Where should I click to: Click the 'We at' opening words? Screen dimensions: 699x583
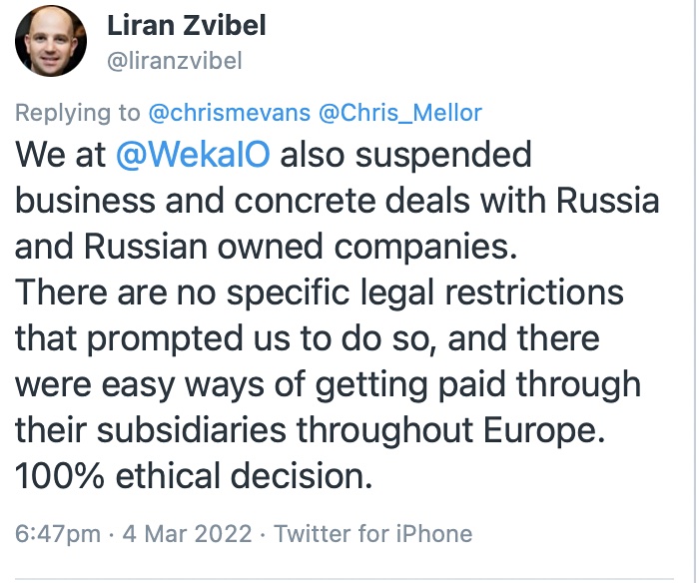click(x=60, y=155)
